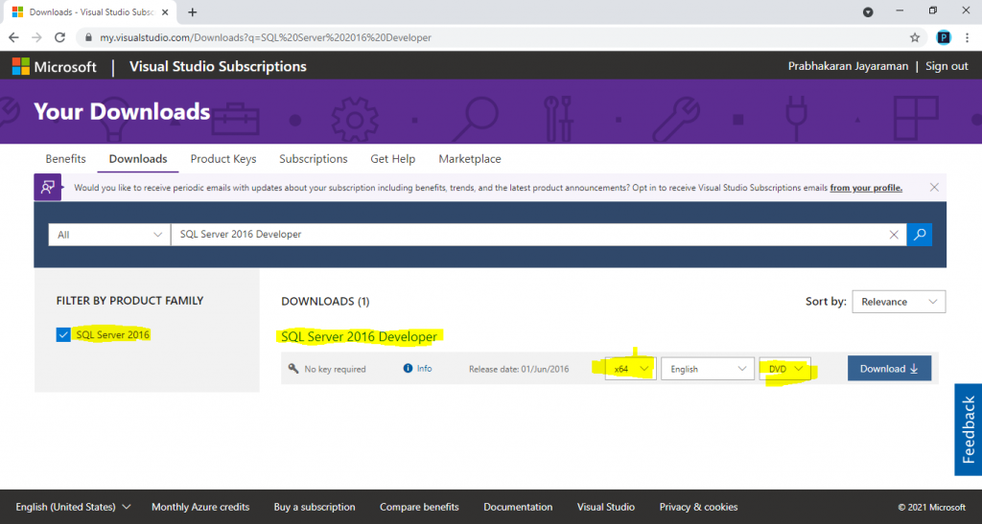The image size is (982, 524).
Task: Uncheck the SQL Server 2016 filter
Action: pos(63,334)
